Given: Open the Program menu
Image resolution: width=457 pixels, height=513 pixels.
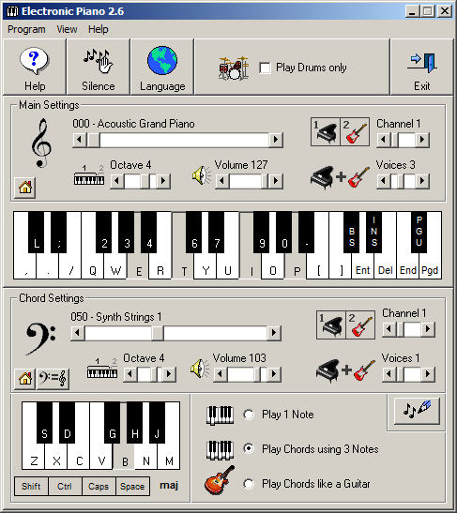Looking at the screenshot, I should tap(26, 29).
